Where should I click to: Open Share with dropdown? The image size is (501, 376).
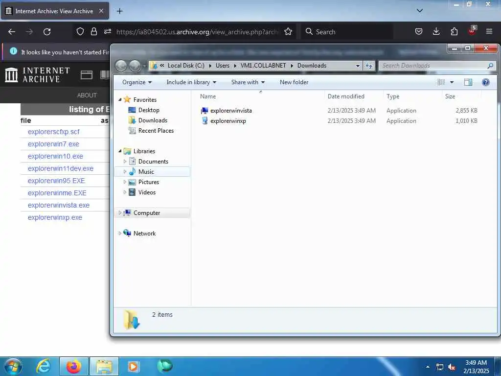pos(248,82)
